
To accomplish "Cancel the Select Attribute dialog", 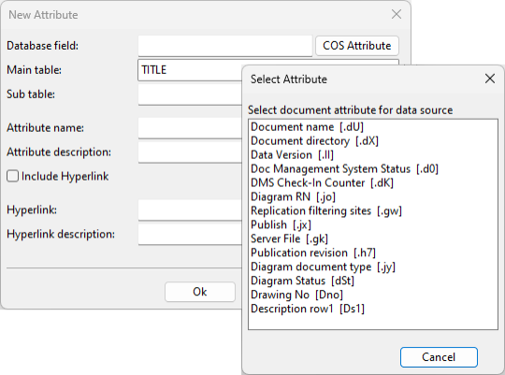I will pyautogui.click(x=439, y=357).
